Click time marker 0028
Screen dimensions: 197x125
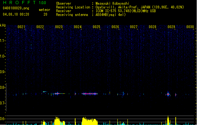click(x=153, y=27)
